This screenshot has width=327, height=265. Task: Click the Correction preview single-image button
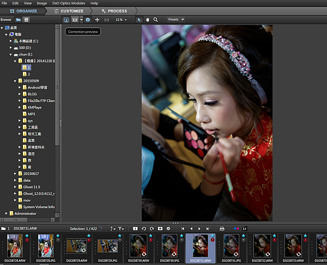pos(66,20)
